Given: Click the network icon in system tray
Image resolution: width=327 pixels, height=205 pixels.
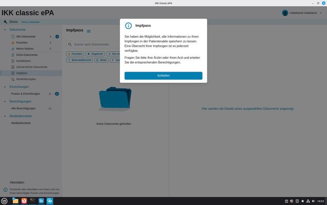Looking at the screenshot, I should tap(308, 201).
